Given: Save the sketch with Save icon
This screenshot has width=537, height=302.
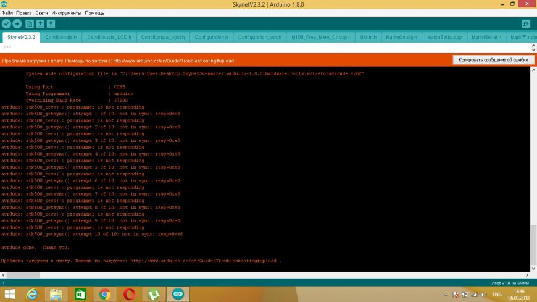Looking at the screenshot, I should [51, 23].
